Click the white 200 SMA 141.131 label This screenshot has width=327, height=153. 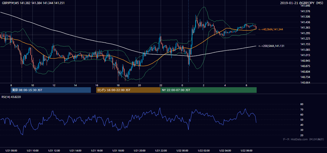[271, 46]
